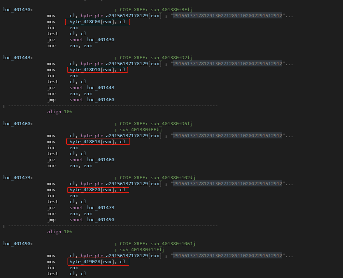Click the loc_401473 label definition

click(x=18, y=177)
